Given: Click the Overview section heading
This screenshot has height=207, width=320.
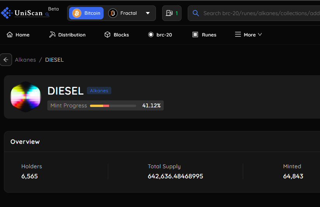Looking at the screenshot, I should (25, 142).
